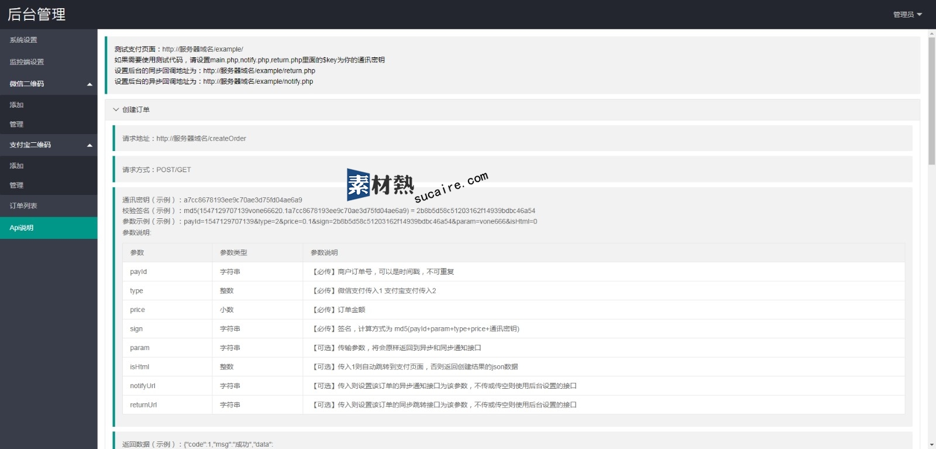
Task: Click the 异步回调地址 notify.php line
Action: click(x=214, y=81)
